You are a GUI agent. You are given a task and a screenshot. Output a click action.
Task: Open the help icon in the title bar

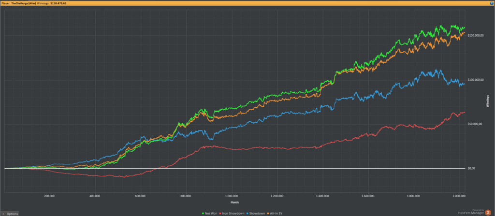pos(491,2)
